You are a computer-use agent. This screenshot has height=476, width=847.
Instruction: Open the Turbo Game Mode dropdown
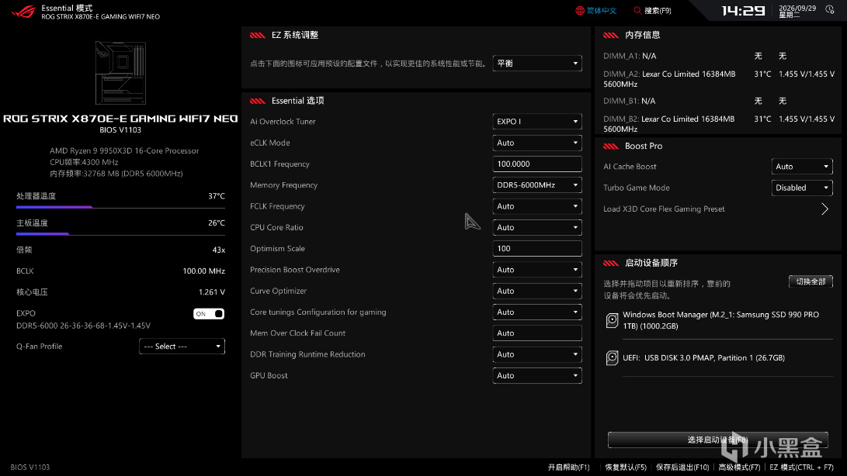pos(802,188)
